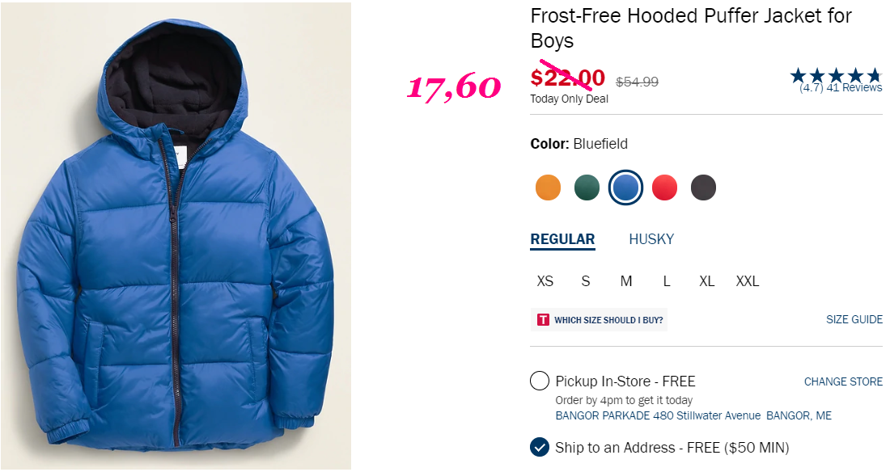
Task: Select the orange color swatch
Action: click(548, 188)
